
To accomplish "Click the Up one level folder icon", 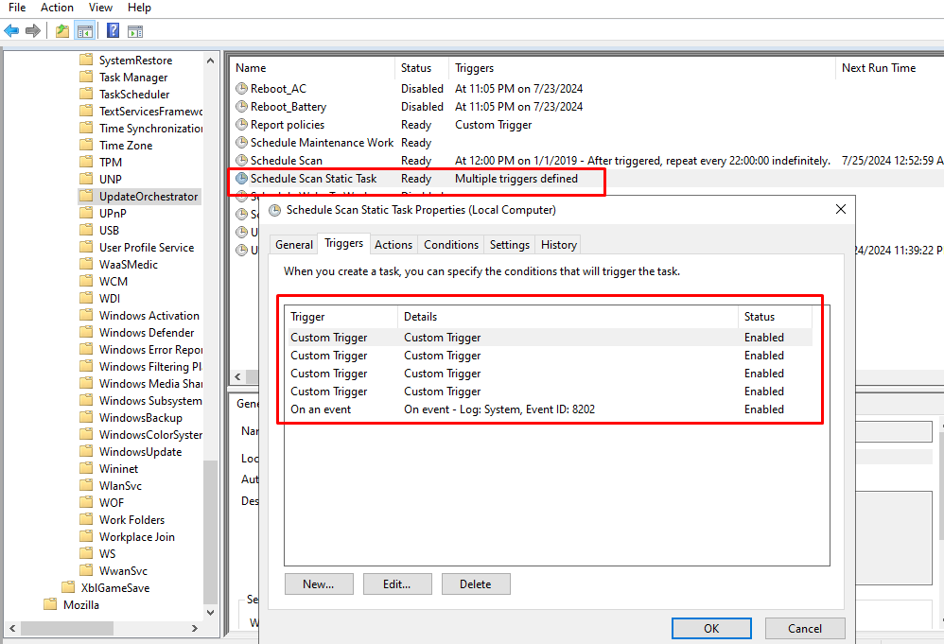I will coord(62,30).
